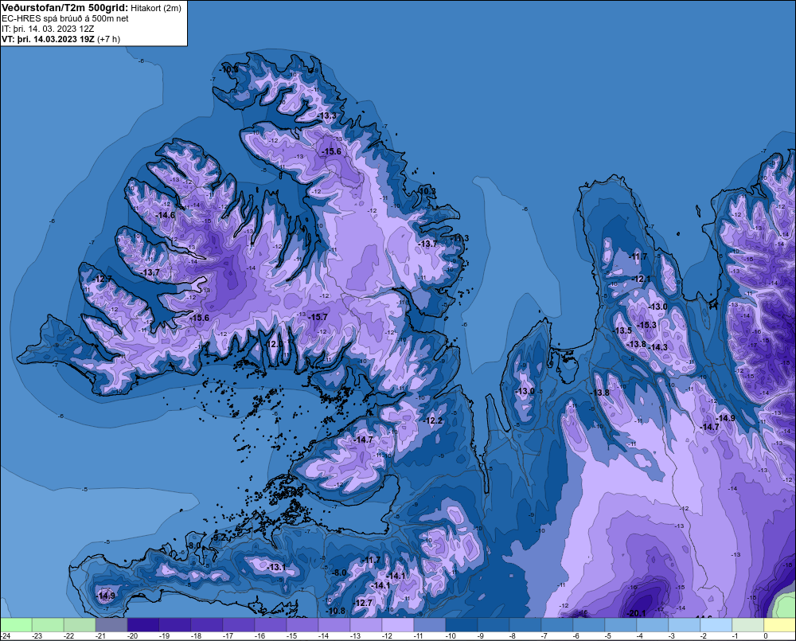The image size is (796, 641).
Task: Click the "-20.1" temperature value on map
Action: [637, 613]
